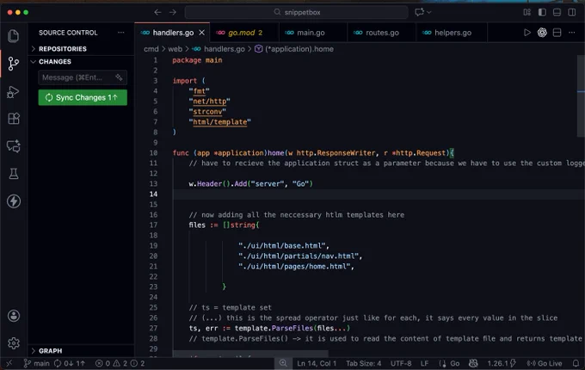This screenshot has width=585, height=370.
Task: Click Sync Changes button
Action: coord(83,97)
